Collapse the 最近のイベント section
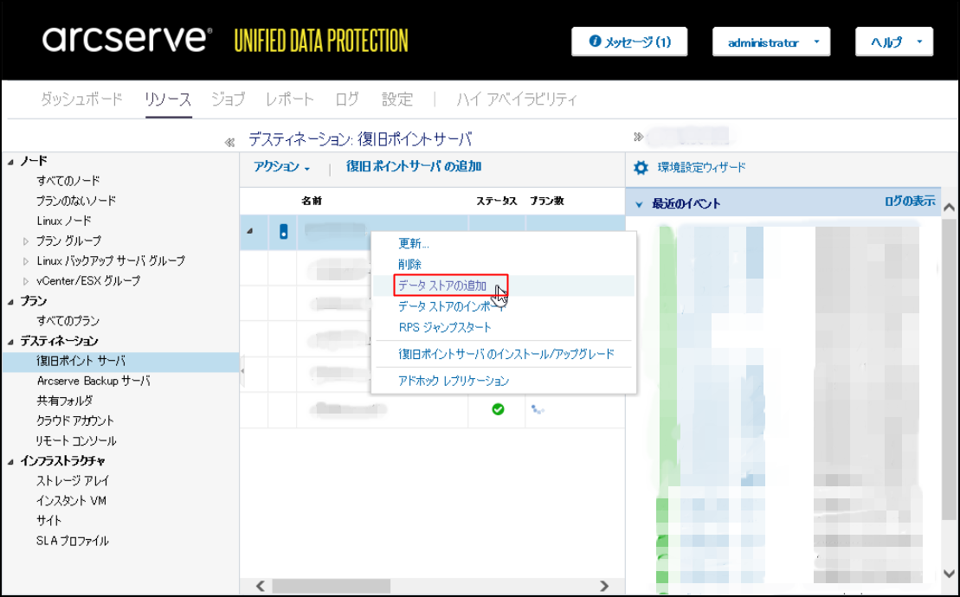 point(639,204)
